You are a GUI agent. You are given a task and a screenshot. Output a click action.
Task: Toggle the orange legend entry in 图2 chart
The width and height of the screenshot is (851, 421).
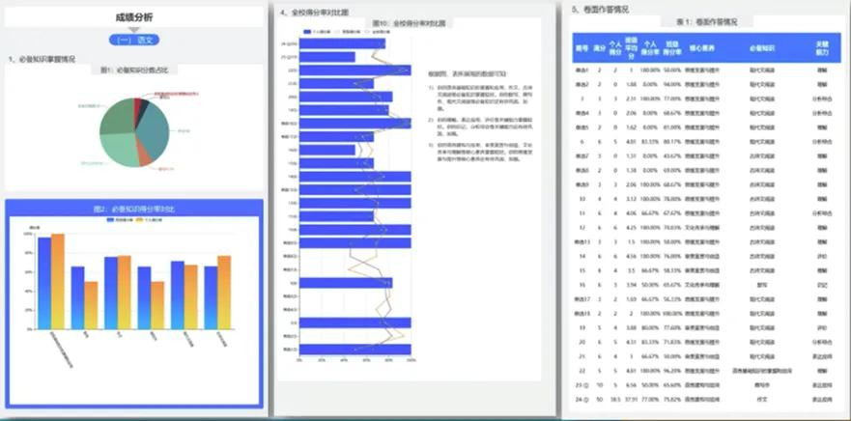pyautogui.click(x=148, y=220)
